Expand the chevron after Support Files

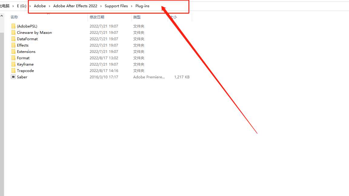tap(131, 6)
